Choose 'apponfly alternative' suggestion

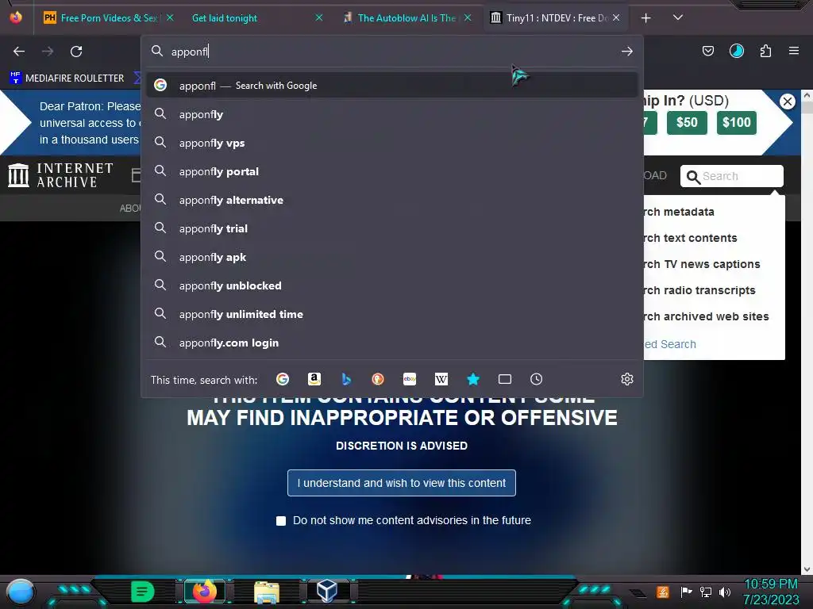pyautogui.click(x=392, y=200)
